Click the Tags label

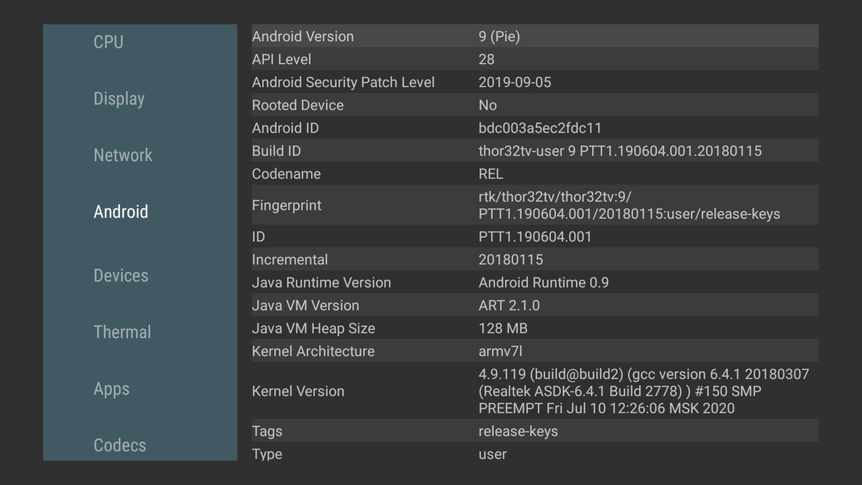(x=267, y=431)
